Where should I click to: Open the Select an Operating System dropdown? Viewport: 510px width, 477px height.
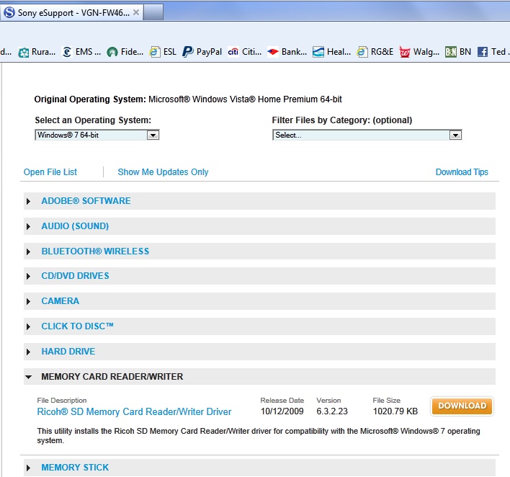tap(97, 135)
